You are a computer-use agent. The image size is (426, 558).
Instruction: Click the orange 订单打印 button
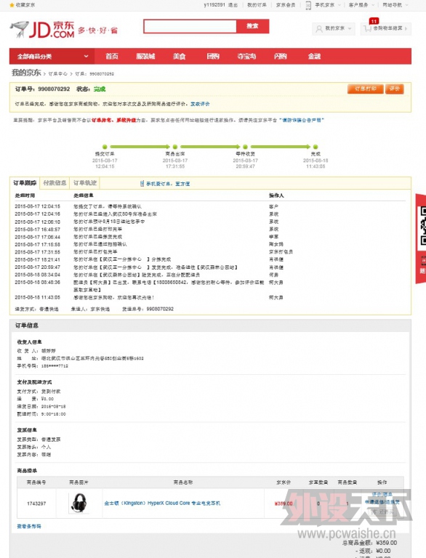tap(366, 89)
